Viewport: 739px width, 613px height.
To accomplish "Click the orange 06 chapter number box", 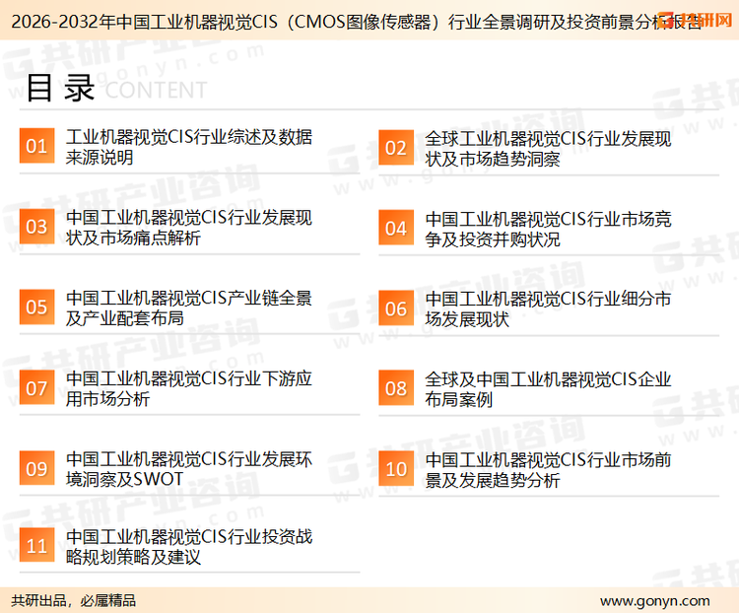I will pos(396,308).
